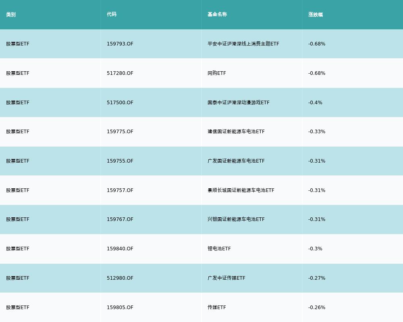This screenshot has height=322, width=403.
Task: Click fund name 建信国证新能源车电池ETF
Action: (x=236, y=132)
